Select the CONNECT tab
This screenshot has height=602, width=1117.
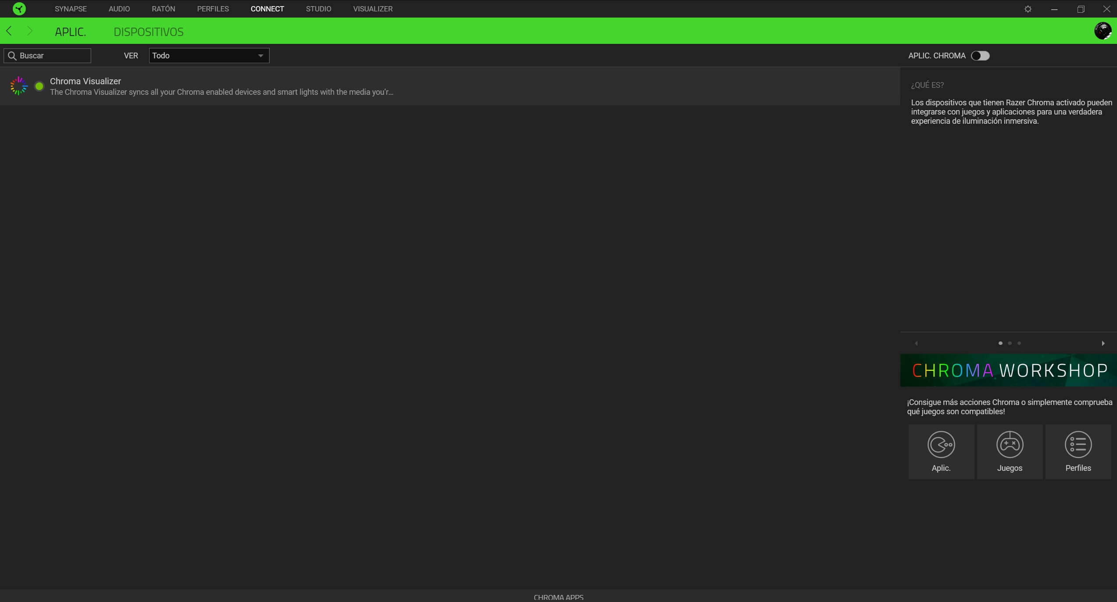tap(267, 9)
